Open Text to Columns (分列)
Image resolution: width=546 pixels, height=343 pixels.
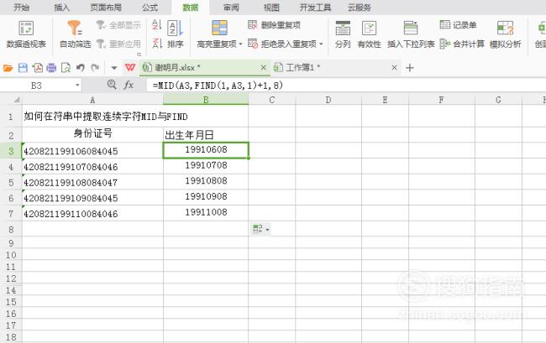click(x=343, y=34)
